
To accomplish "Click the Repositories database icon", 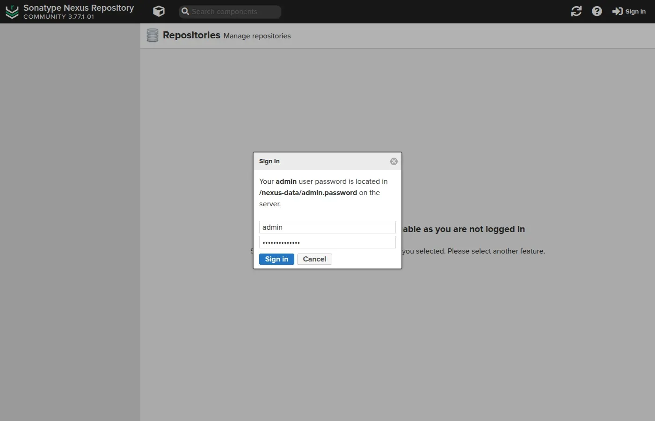I will click(x=153, y=36).
